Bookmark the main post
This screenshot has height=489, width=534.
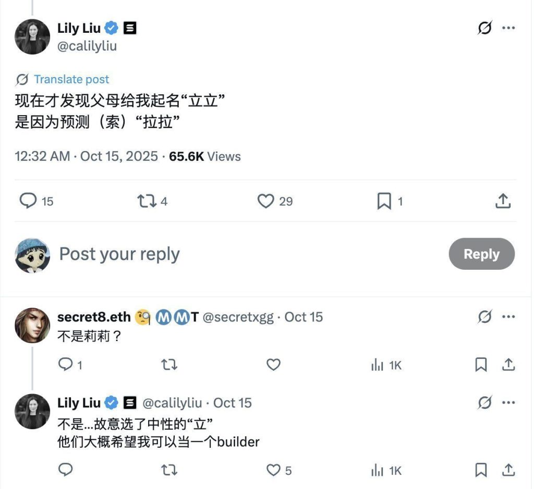point(384,201)
